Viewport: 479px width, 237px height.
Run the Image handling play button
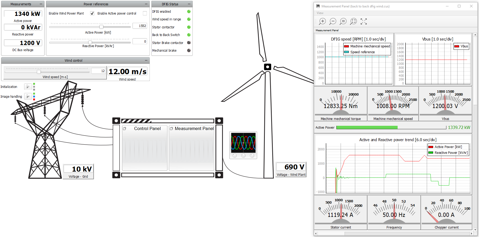pyautogui.click(x=28, y=96)
